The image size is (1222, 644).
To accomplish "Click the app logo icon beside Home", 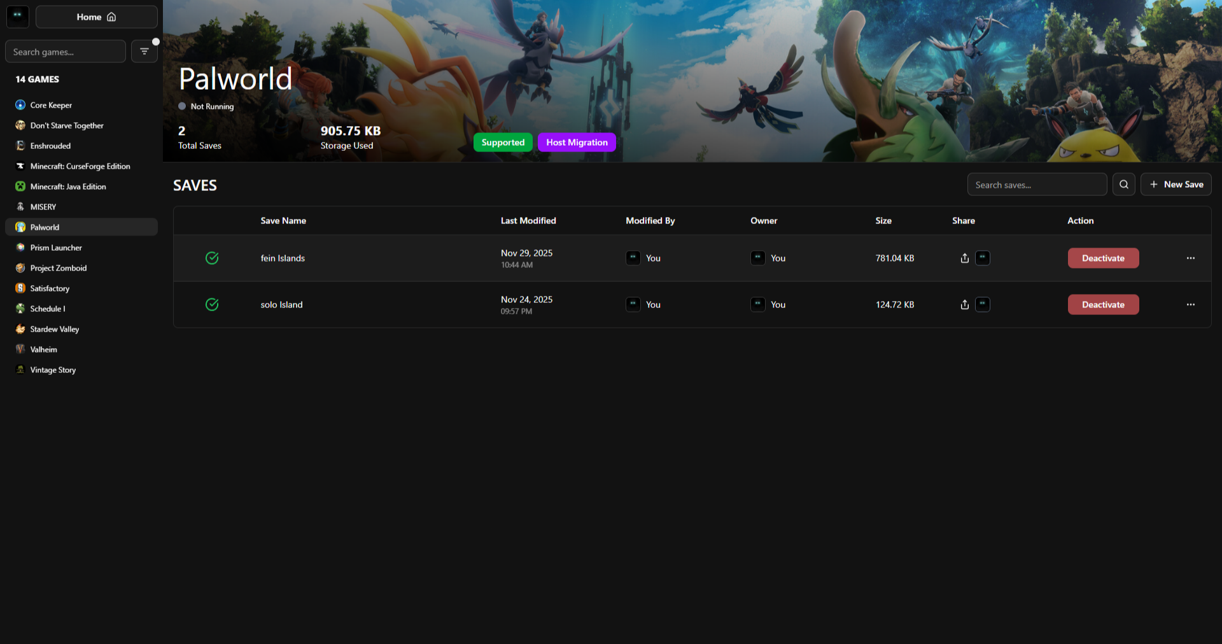I will pos(18,17).
